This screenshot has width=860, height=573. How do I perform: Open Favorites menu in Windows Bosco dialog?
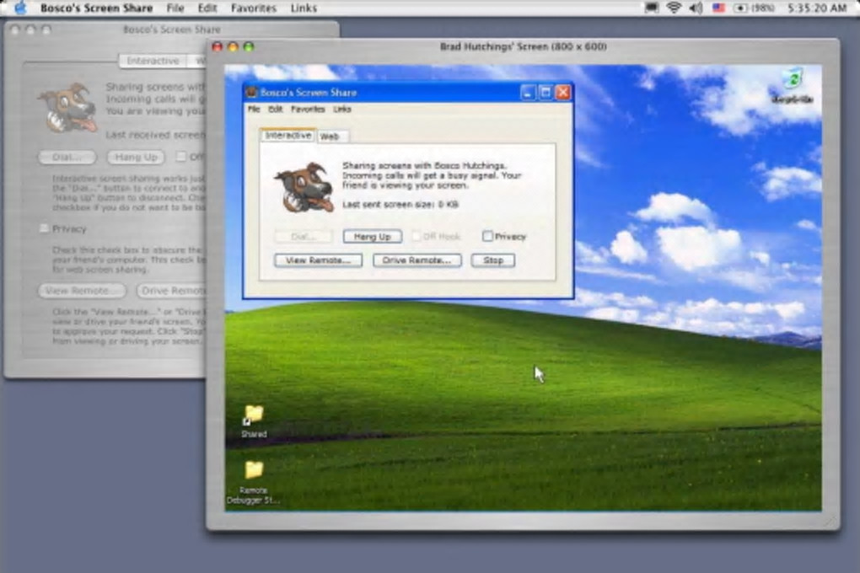(x=308, y=109)
